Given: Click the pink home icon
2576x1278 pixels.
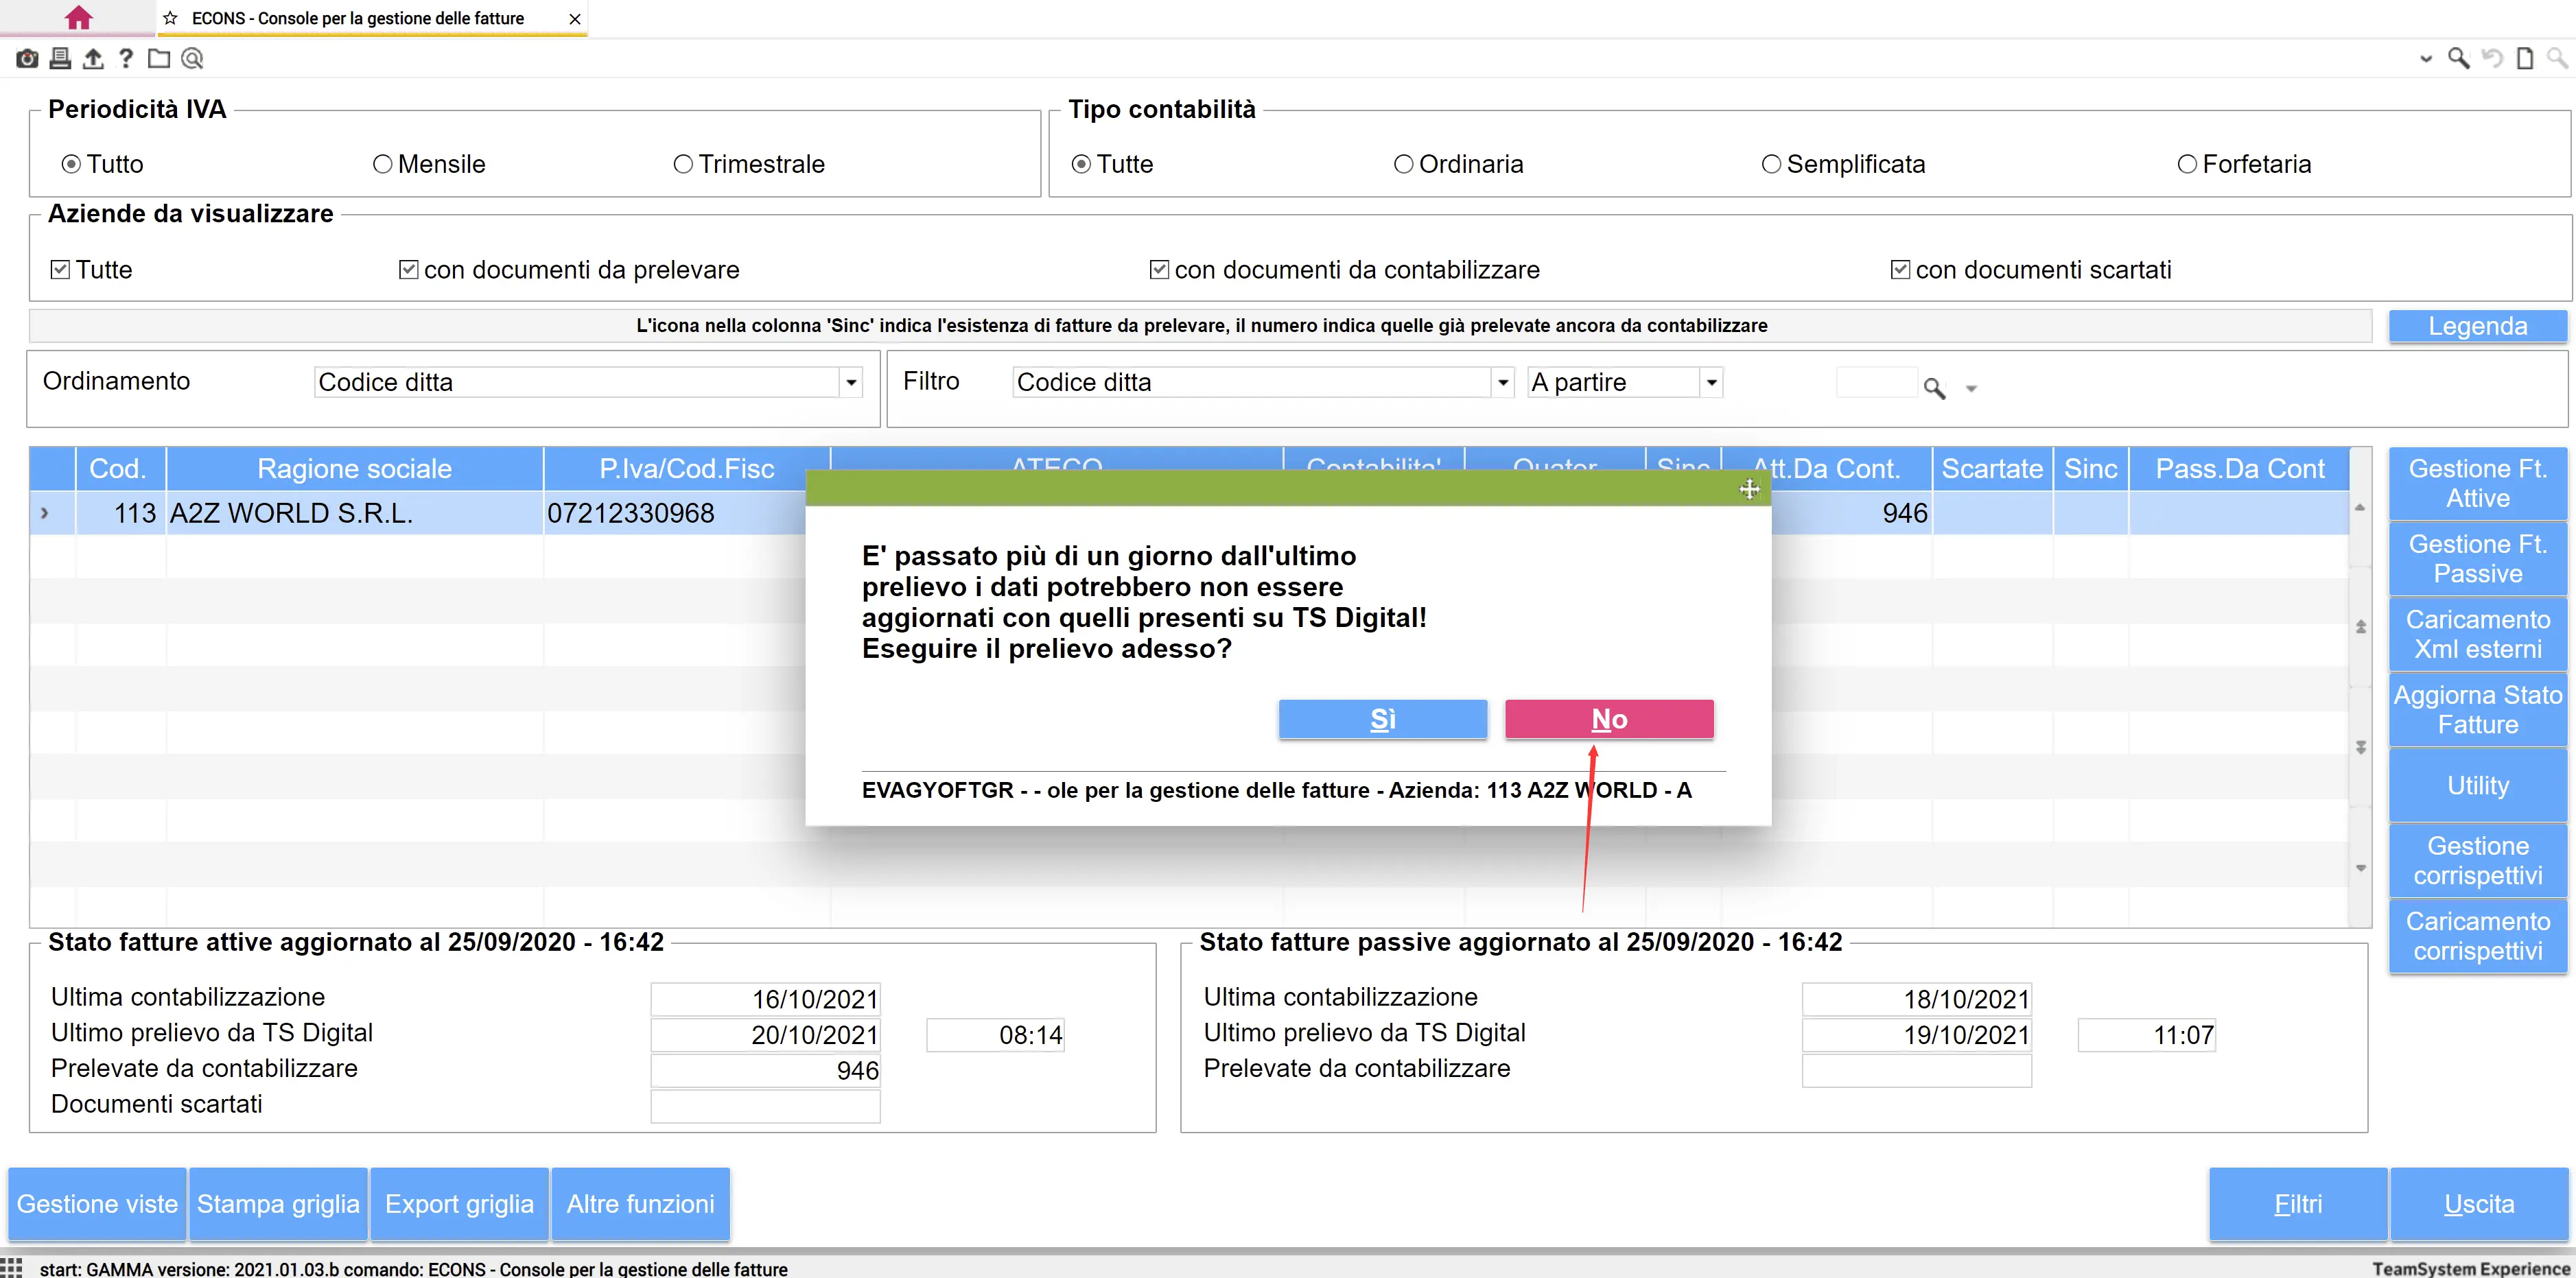Looking at the screenshot, I should coord(78,18).
